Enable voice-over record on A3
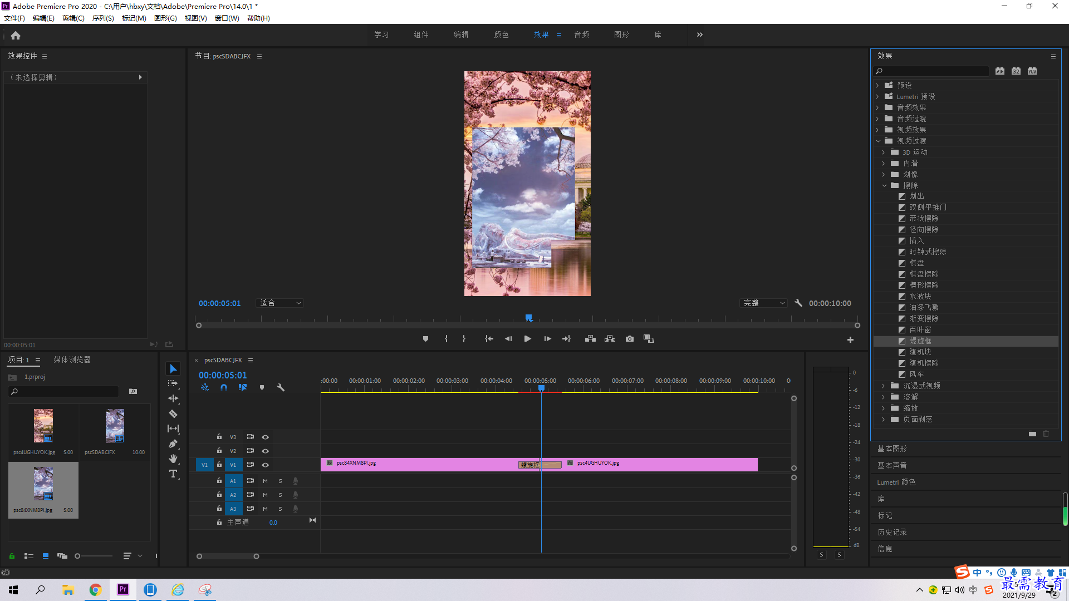This screenshot has height=601, width=1069. tap(295, 509)
